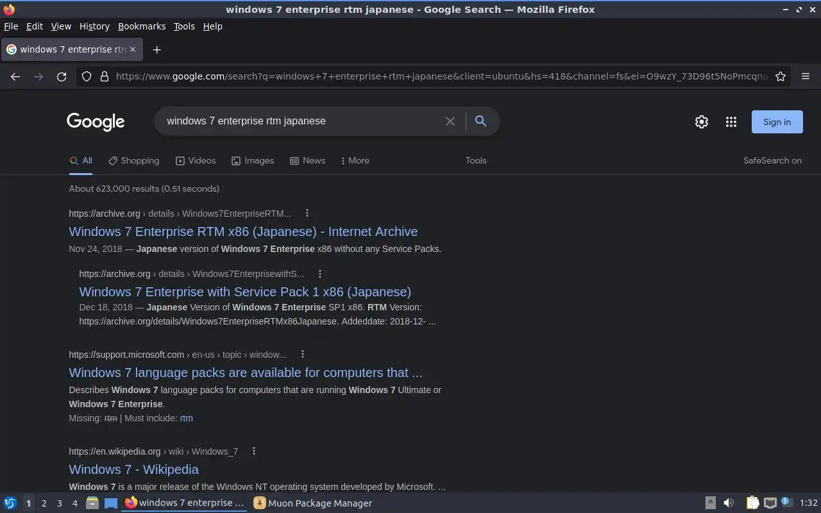Click the Google logo
Viewport: 821px width, 513px height.
coord(96,122)
